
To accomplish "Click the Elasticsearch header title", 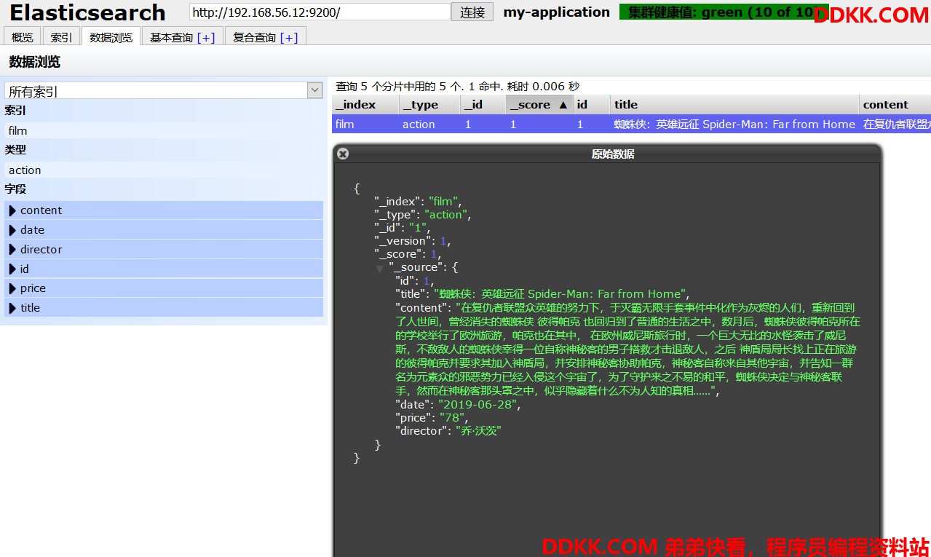I will click(87, 13).
